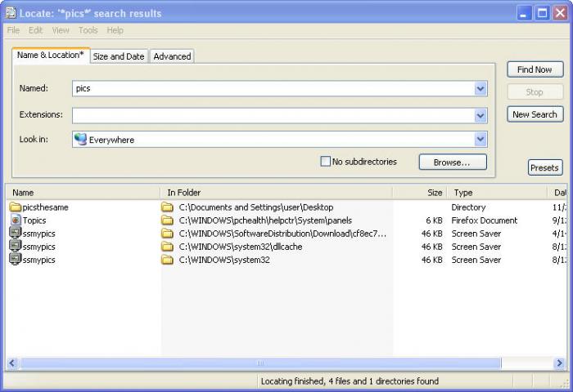Switch to the Advanced tab

(172, 56)
